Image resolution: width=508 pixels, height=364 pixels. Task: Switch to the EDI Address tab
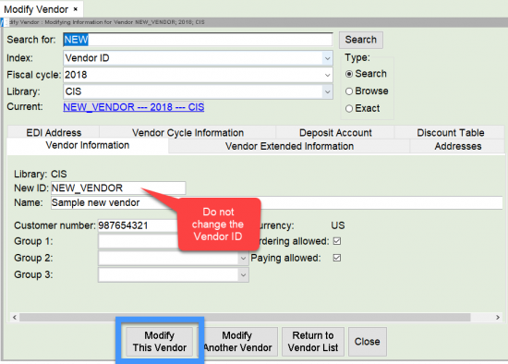click(x=54, y=132)
